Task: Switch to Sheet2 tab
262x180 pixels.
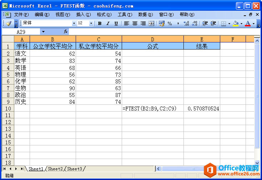Action: [55, 169]
